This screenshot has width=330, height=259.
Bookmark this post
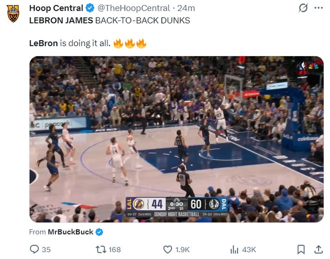pos(301,249)
